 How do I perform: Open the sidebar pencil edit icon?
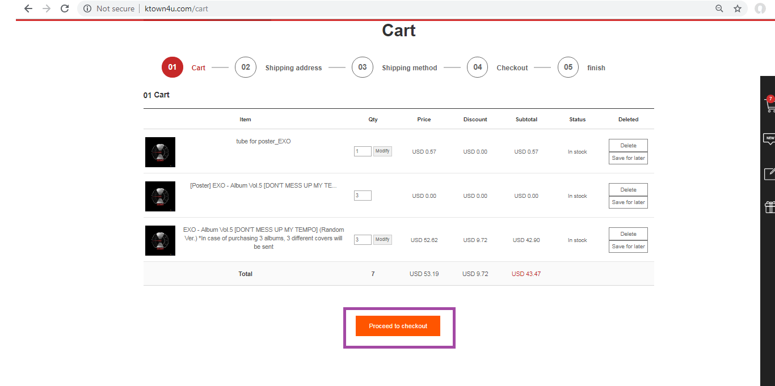770,173
